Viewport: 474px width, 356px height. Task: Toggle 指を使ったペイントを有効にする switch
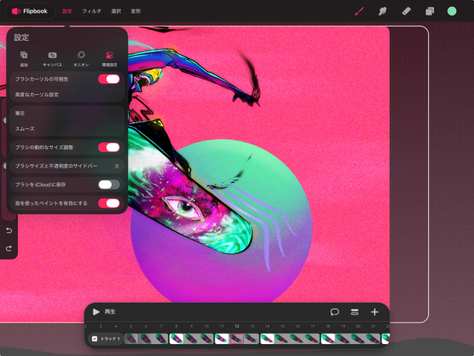109,203
